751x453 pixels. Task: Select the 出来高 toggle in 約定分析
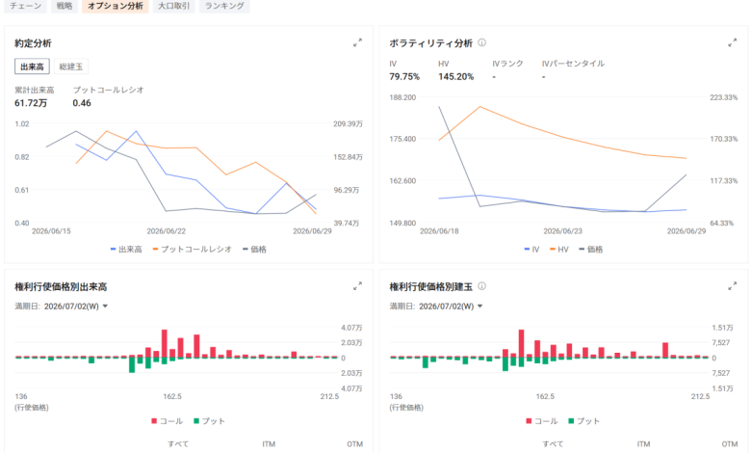click(x=32, y=67)
